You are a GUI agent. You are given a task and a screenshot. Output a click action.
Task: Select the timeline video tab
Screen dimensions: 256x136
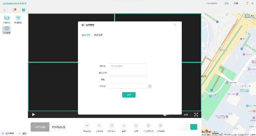(x=59, y=127)
